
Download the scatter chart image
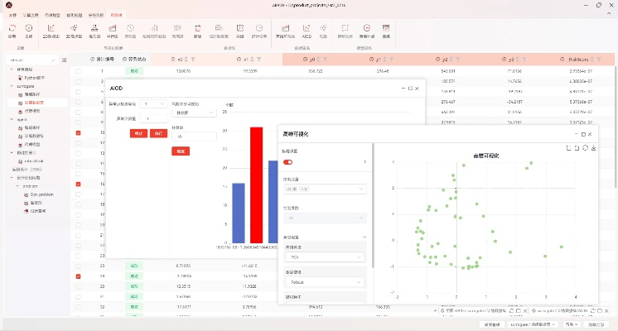592,148
